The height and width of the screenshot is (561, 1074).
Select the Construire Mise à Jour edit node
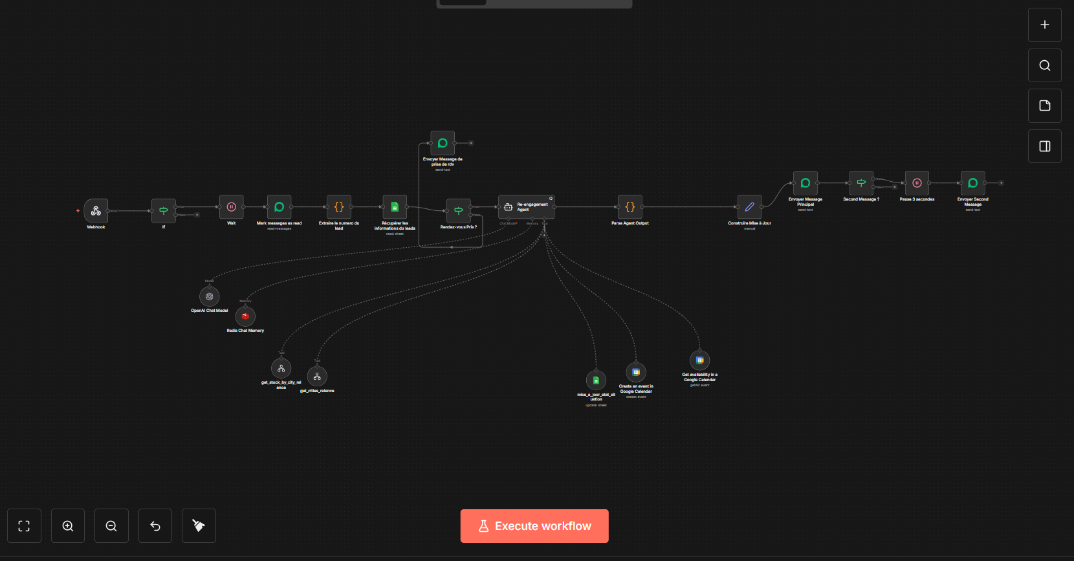pos(749,207)
